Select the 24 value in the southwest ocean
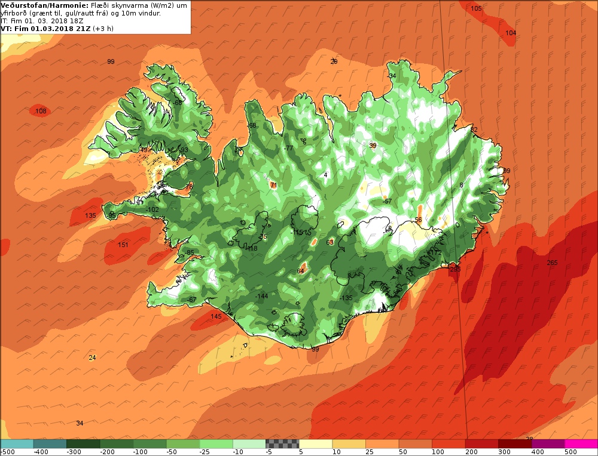 [x=92, y=358]
